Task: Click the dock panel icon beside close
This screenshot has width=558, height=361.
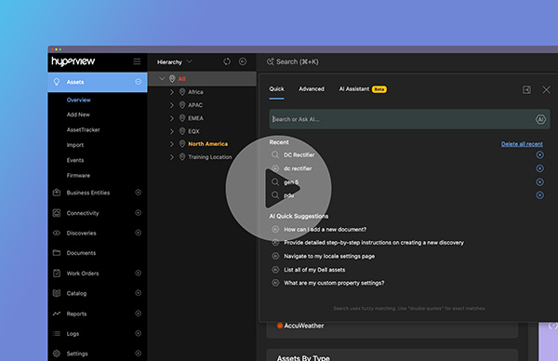Action: click(526, 89)
